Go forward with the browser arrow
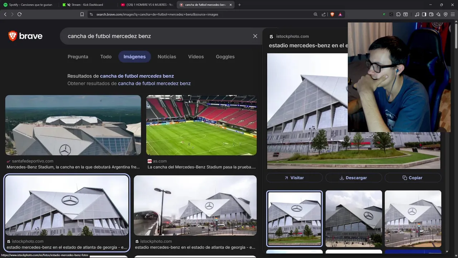Image resolution: width=458 pixels, height=258 pixels. [12, 14]
